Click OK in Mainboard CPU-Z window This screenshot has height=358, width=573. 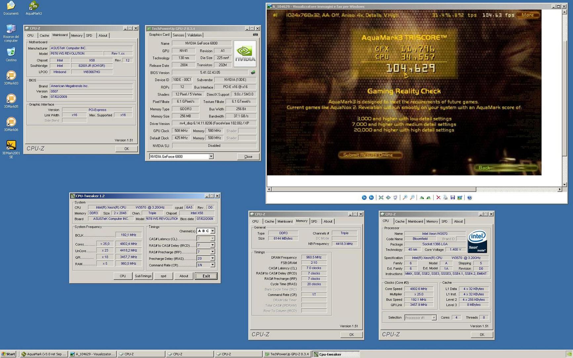click(127, 149)
